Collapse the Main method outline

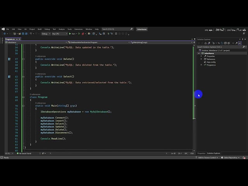[23, 106]
